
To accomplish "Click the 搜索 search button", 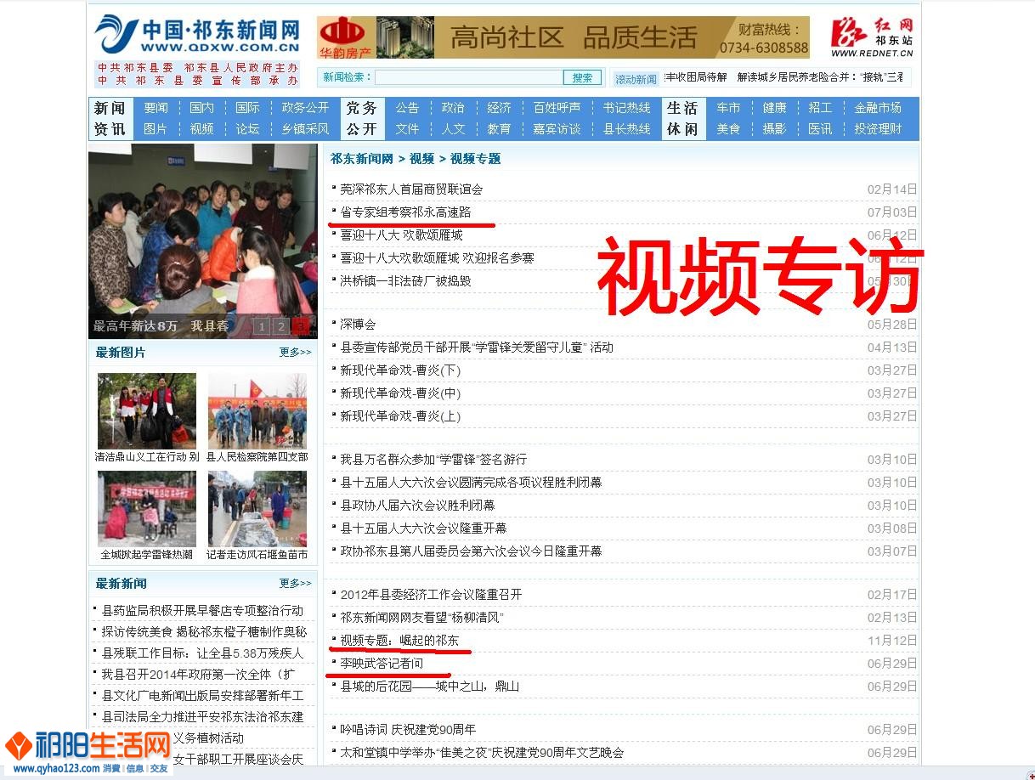I will click(582, 77).
